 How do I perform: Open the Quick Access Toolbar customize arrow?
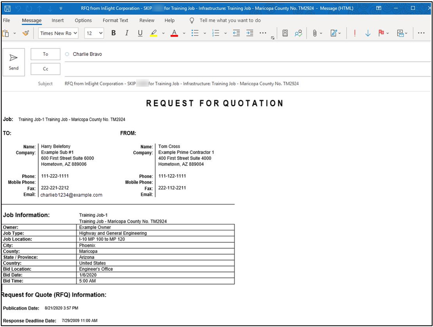[x=61, y=9]
